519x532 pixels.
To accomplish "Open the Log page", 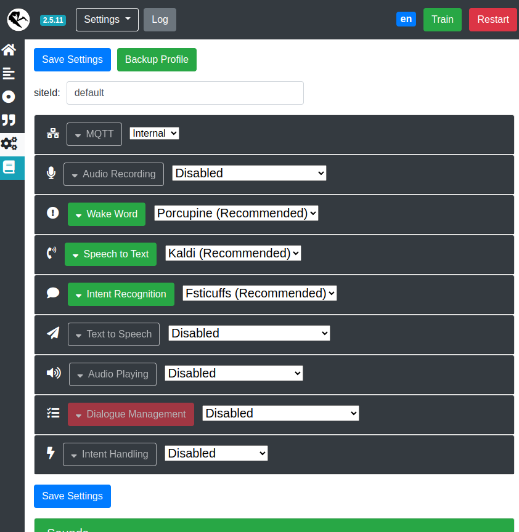I will pos(160,20).
